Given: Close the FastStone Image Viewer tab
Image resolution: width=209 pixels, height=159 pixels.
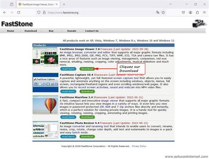Looking at the screenshot, I should [x=56, y=4].
